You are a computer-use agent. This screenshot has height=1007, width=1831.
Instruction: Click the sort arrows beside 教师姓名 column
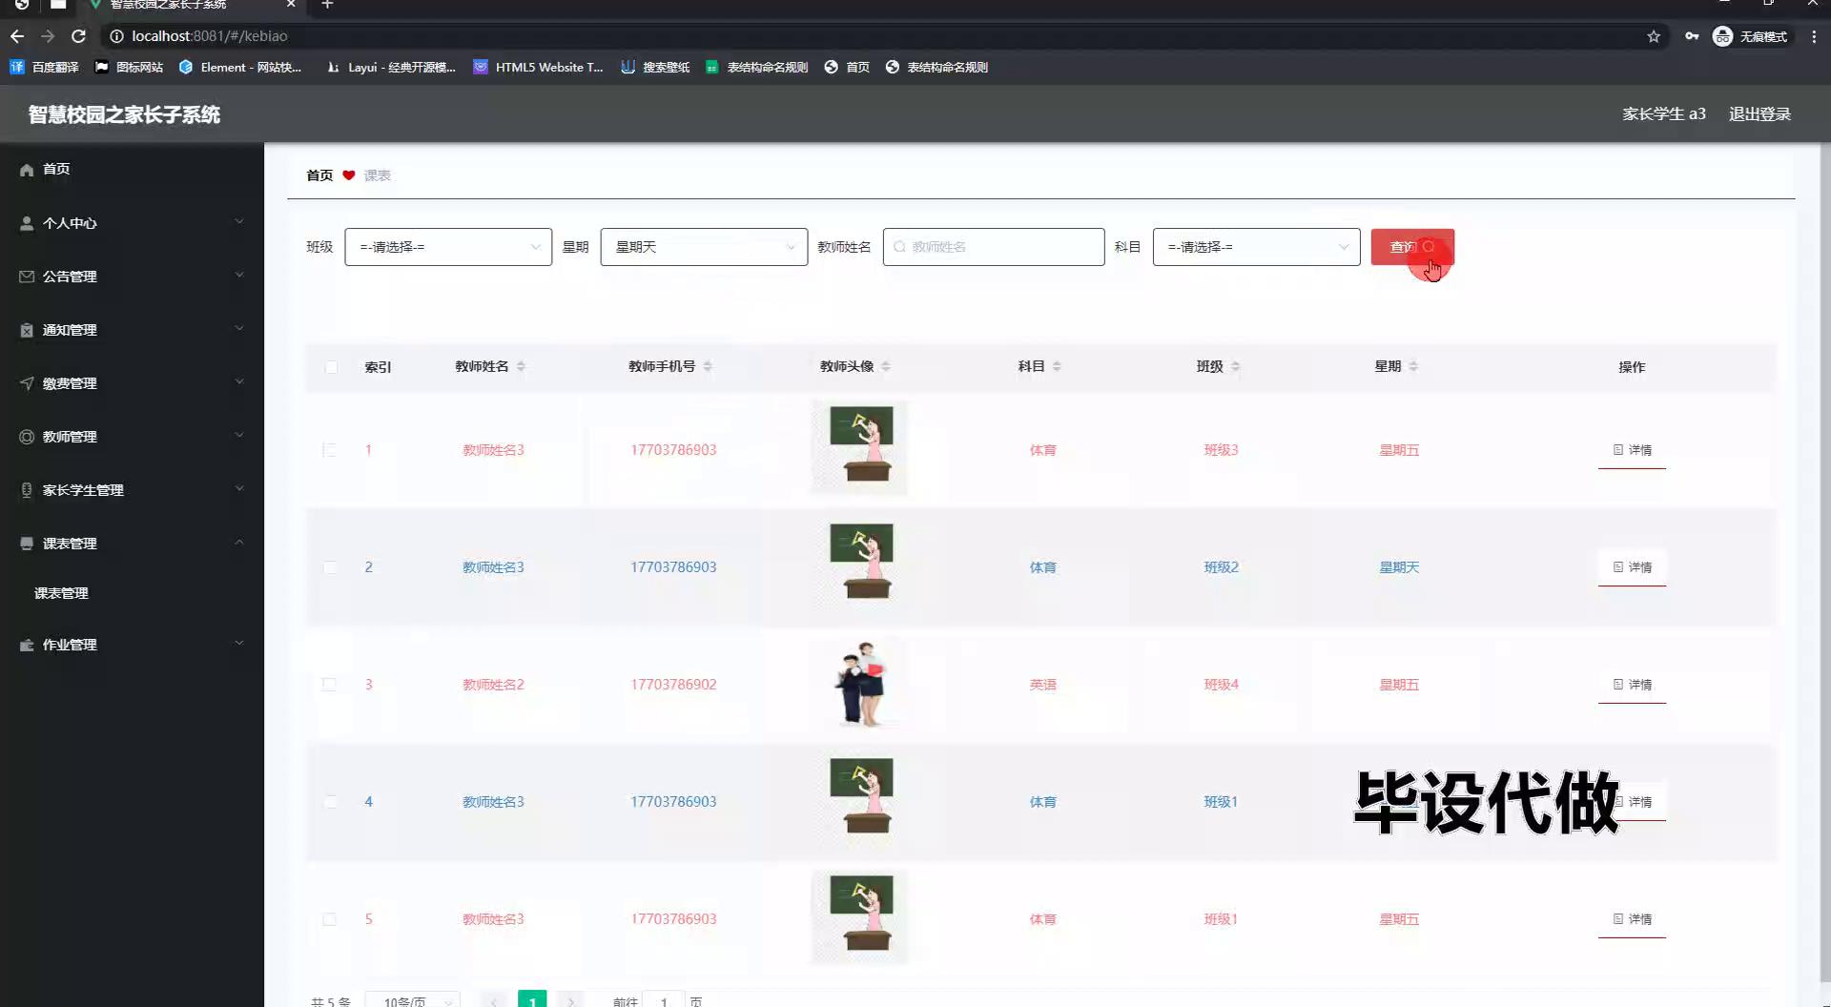coord(521,366)
